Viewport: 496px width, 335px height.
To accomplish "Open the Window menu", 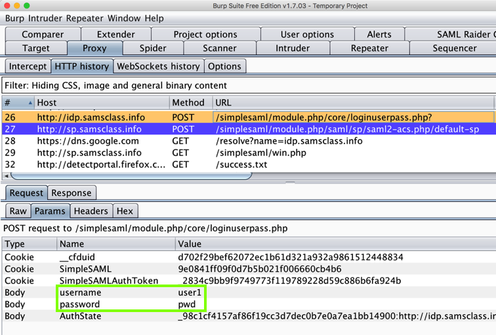I will tap(124, 18).
